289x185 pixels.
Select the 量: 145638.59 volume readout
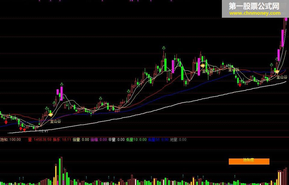[x=40, y=140]
